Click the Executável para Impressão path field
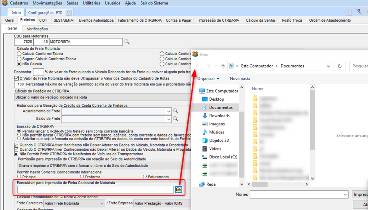The height and width of the screenshot is (210, 368). (95, 189)
